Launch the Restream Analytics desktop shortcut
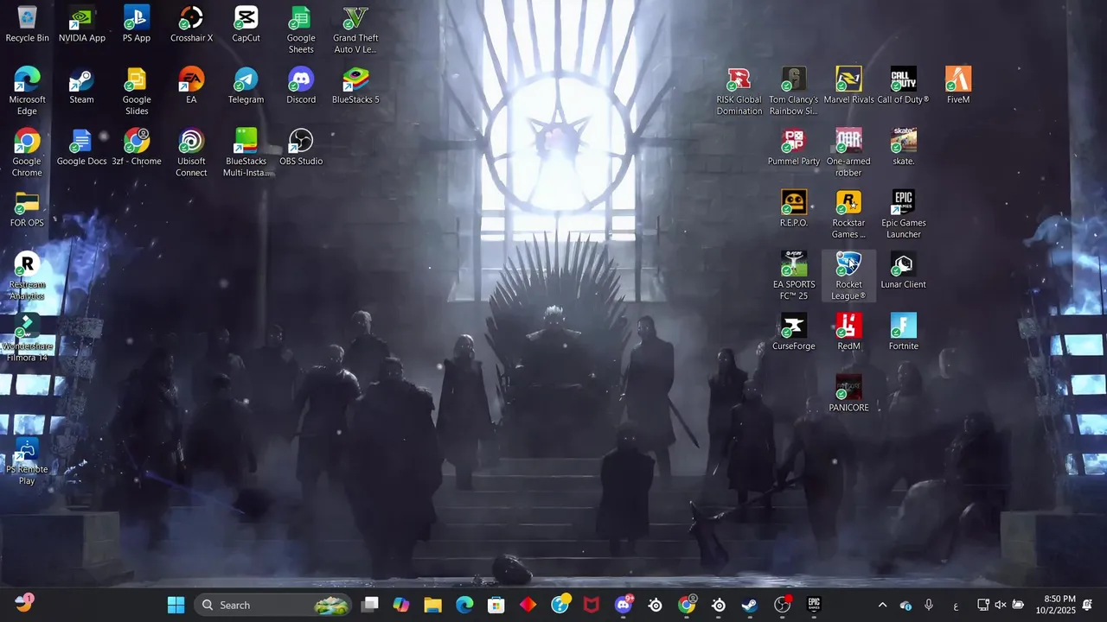 [27, 276]
